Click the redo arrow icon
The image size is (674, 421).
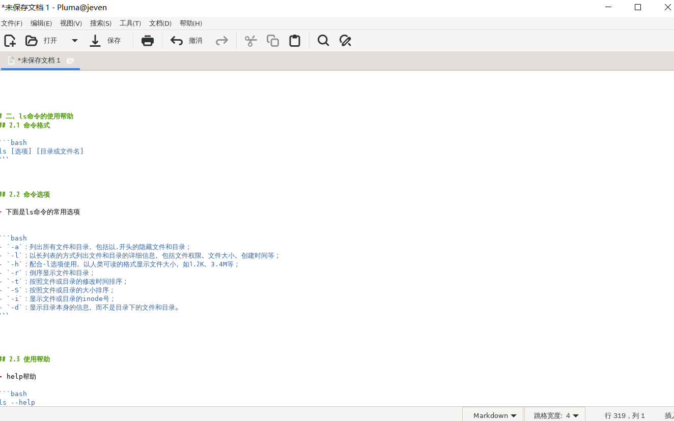222,41
